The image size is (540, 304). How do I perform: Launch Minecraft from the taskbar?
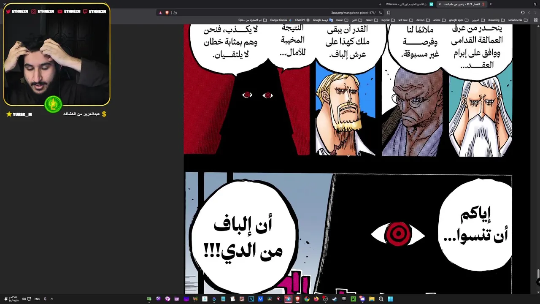(x=353, y=299)
